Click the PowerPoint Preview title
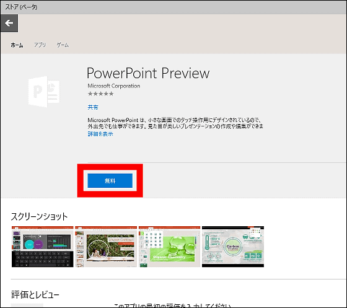 point(148,73)
